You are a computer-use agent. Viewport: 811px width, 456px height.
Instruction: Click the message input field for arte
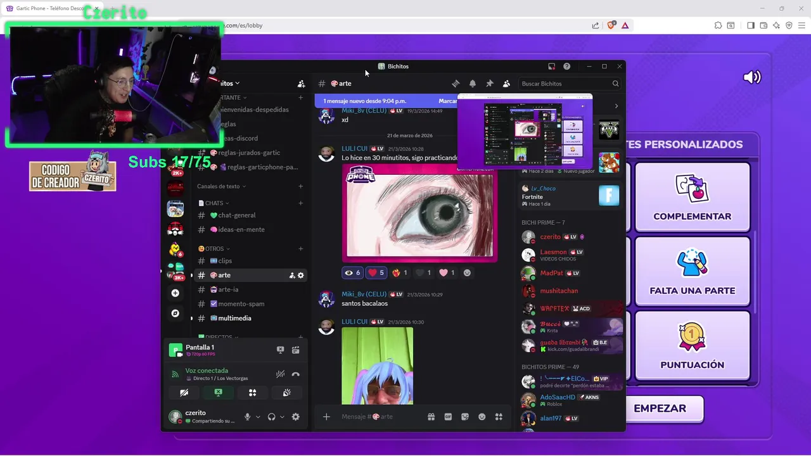pos(380,417)
